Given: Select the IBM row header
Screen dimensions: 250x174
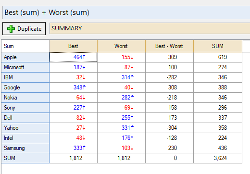Looking at the screenshot, I should point(25,77).
